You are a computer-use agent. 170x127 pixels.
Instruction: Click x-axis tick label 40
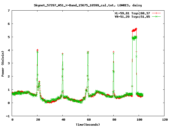click(63, 120)
